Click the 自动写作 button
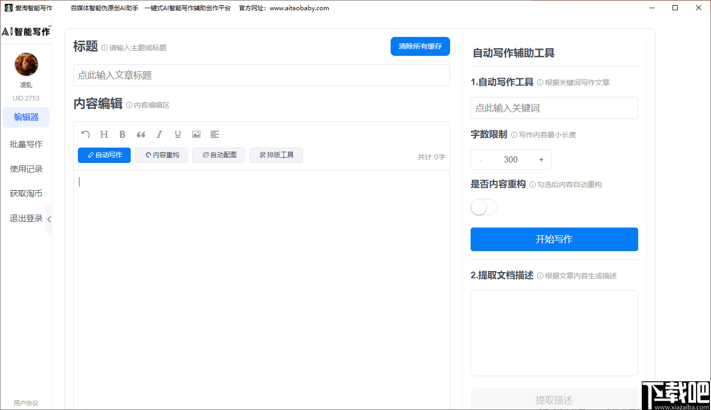 pyautogui.click(x=104, y=155)
